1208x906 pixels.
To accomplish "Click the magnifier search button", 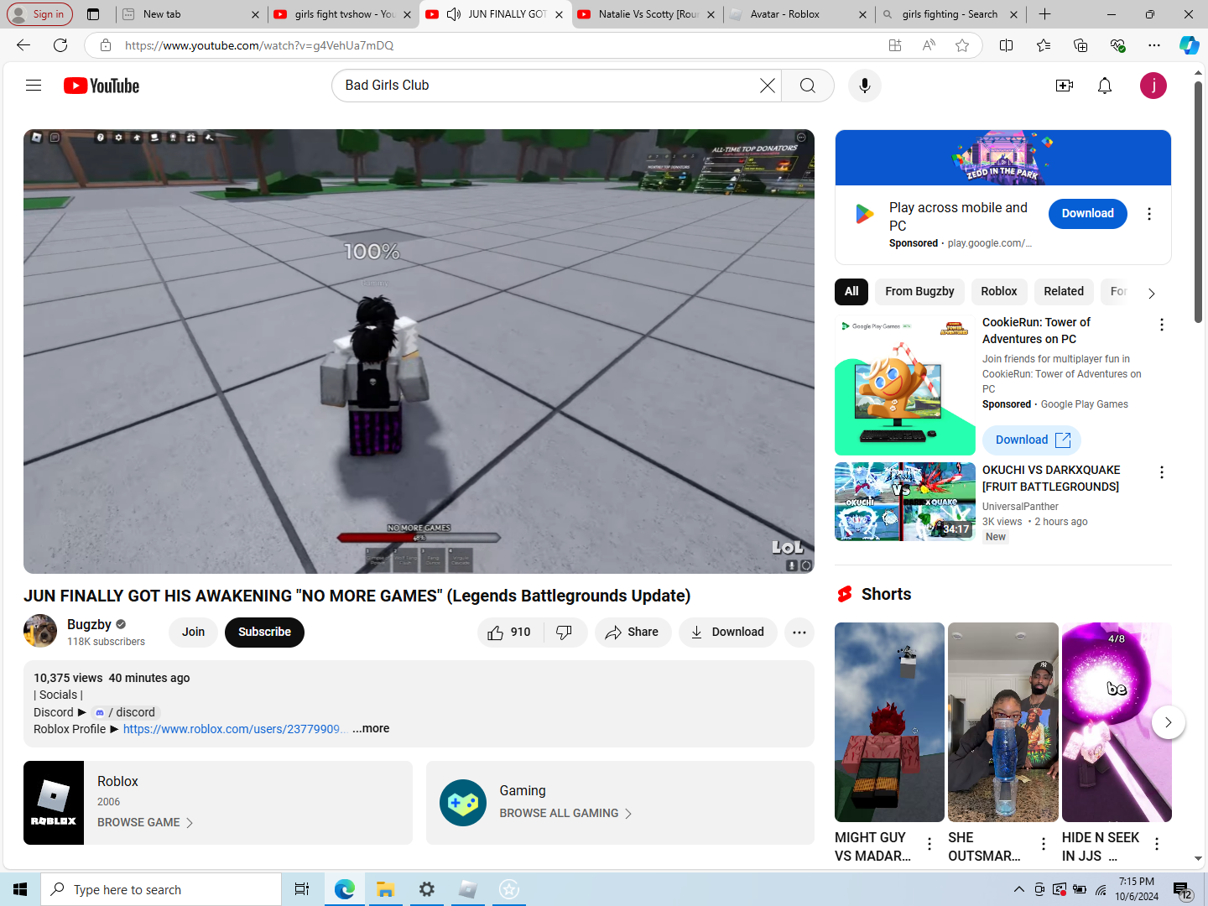I will 808,86.
